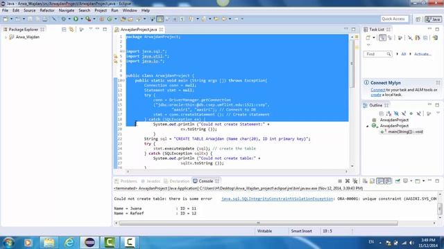The height and width of the screenshot is (249, 444).
Task: Toggle Hide Static Members in Outline
Action: pyautogui.click(x=404, y=113)
